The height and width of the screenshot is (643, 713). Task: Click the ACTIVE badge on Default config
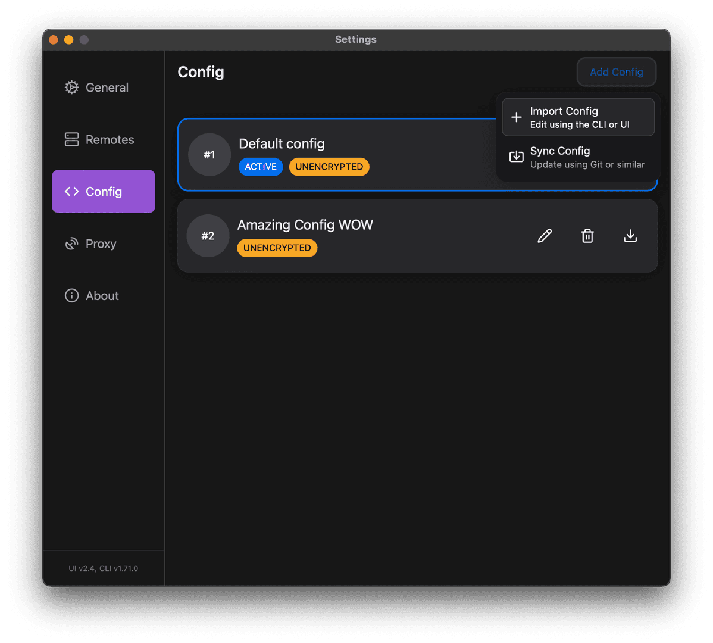coord(261,167)
